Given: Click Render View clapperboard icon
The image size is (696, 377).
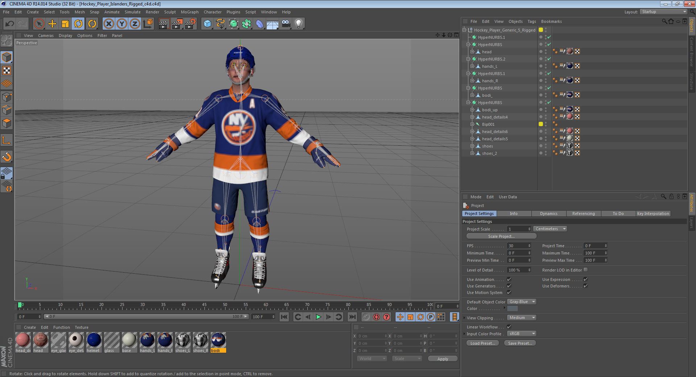Looking at the screenshot, I should click(164, 24).
